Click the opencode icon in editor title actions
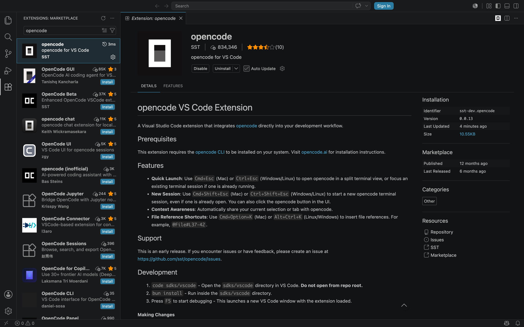The image size is (524, 327). click(x=498, y=18)
